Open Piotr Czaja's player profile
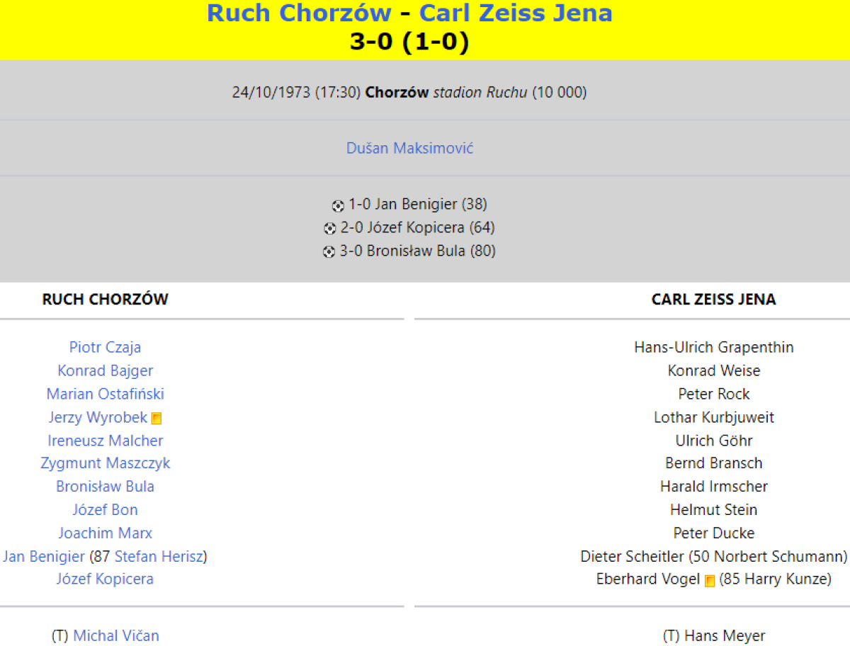 [105, 347]
